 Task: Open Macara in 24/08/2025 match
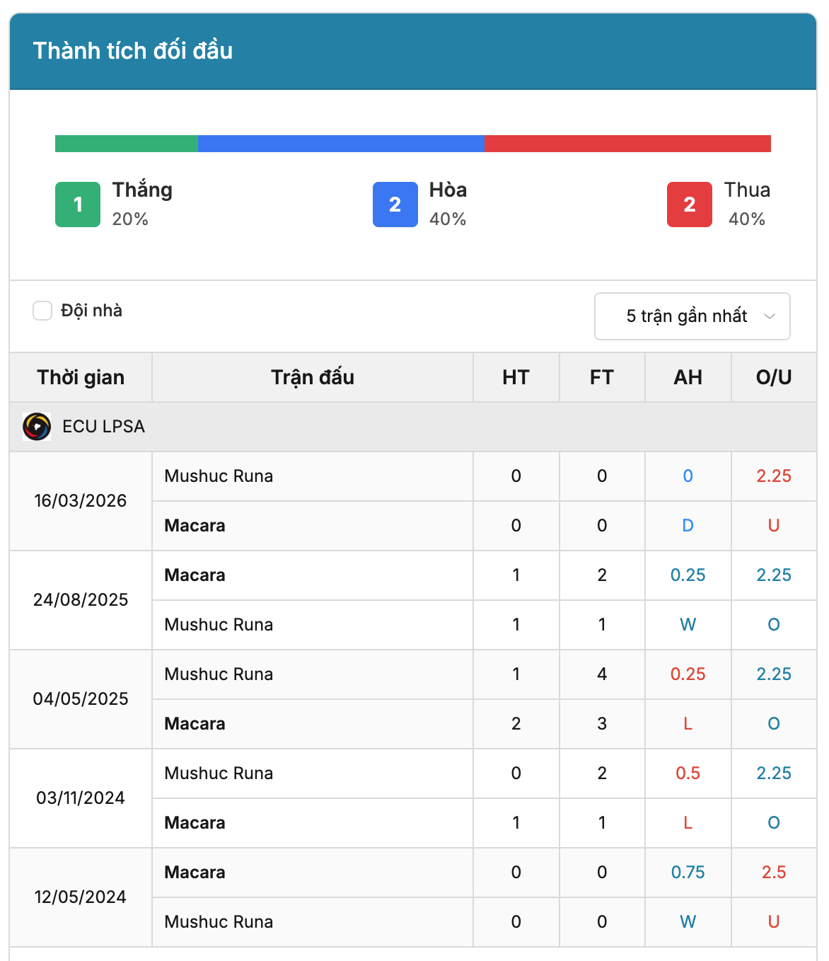pyautogui.click(x=195, y=575)
